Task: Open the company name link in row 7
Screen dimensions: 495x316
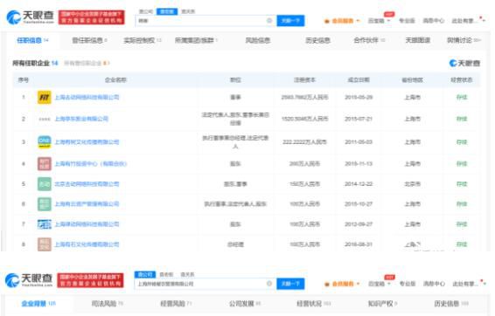Action: point(87,224)
